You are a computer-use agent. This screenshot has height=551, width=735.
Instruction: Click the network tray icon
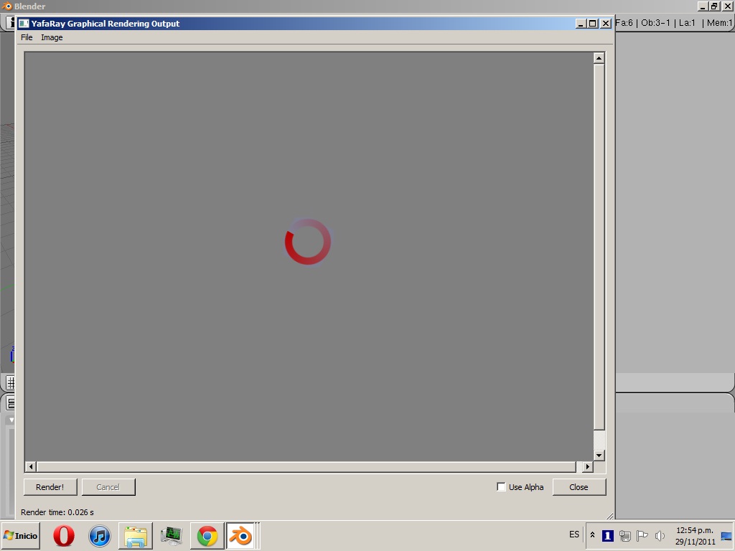(625, 535)
